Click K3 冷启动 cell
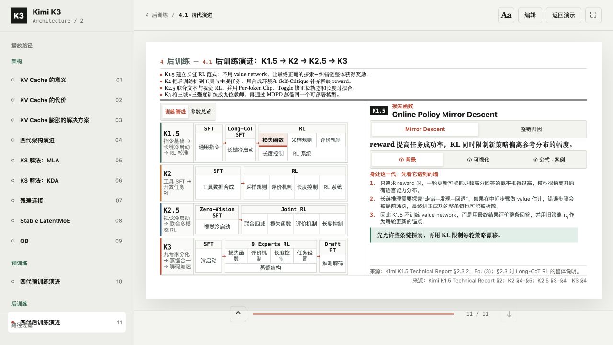 [x=209, y=261]
